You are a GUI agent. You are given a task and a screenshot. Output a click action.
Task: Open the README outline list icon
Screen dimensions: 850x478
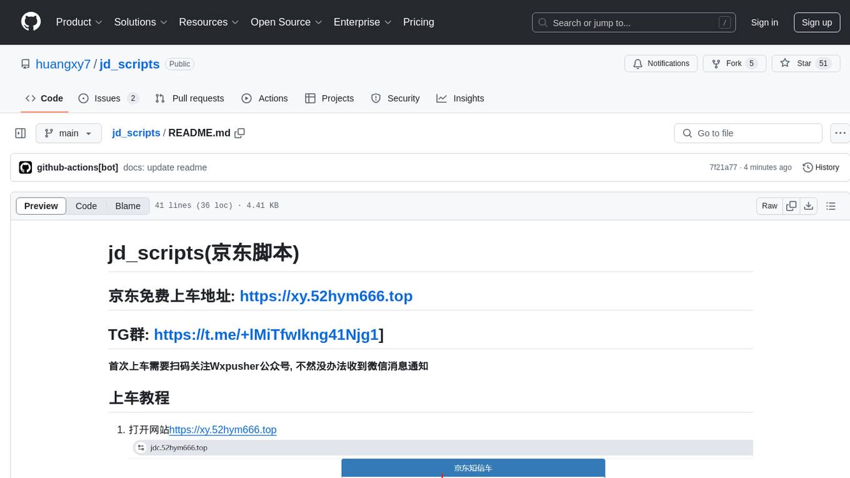(831, 206)
